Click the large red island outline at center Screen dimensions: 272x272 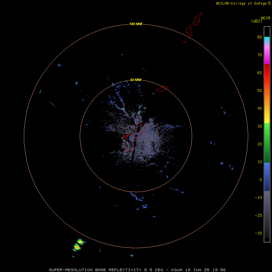click(134, 137)
